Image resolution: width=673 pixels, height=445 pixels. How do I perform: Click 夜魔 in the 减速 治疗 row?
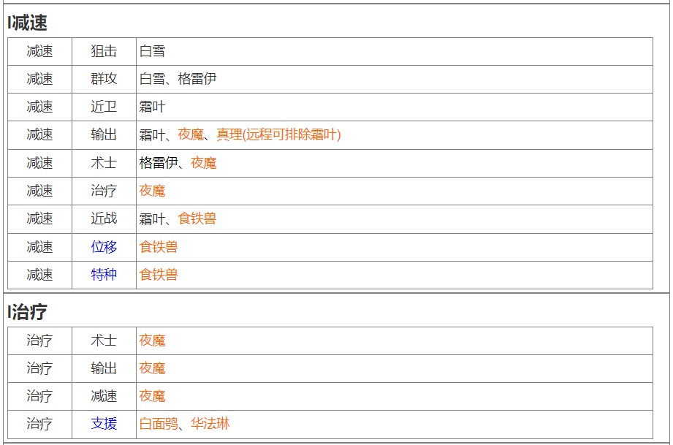tap(153, 191)
